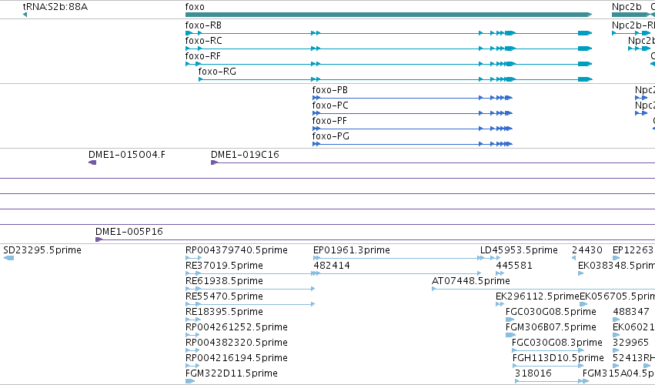Select the RE18395.5prime EST label

[x=224, y=312]
